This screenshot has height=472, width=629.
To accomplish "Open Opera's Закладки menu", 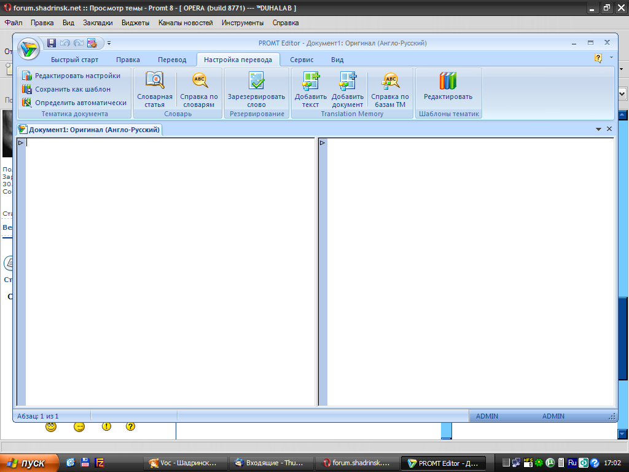I will point(98,23).
